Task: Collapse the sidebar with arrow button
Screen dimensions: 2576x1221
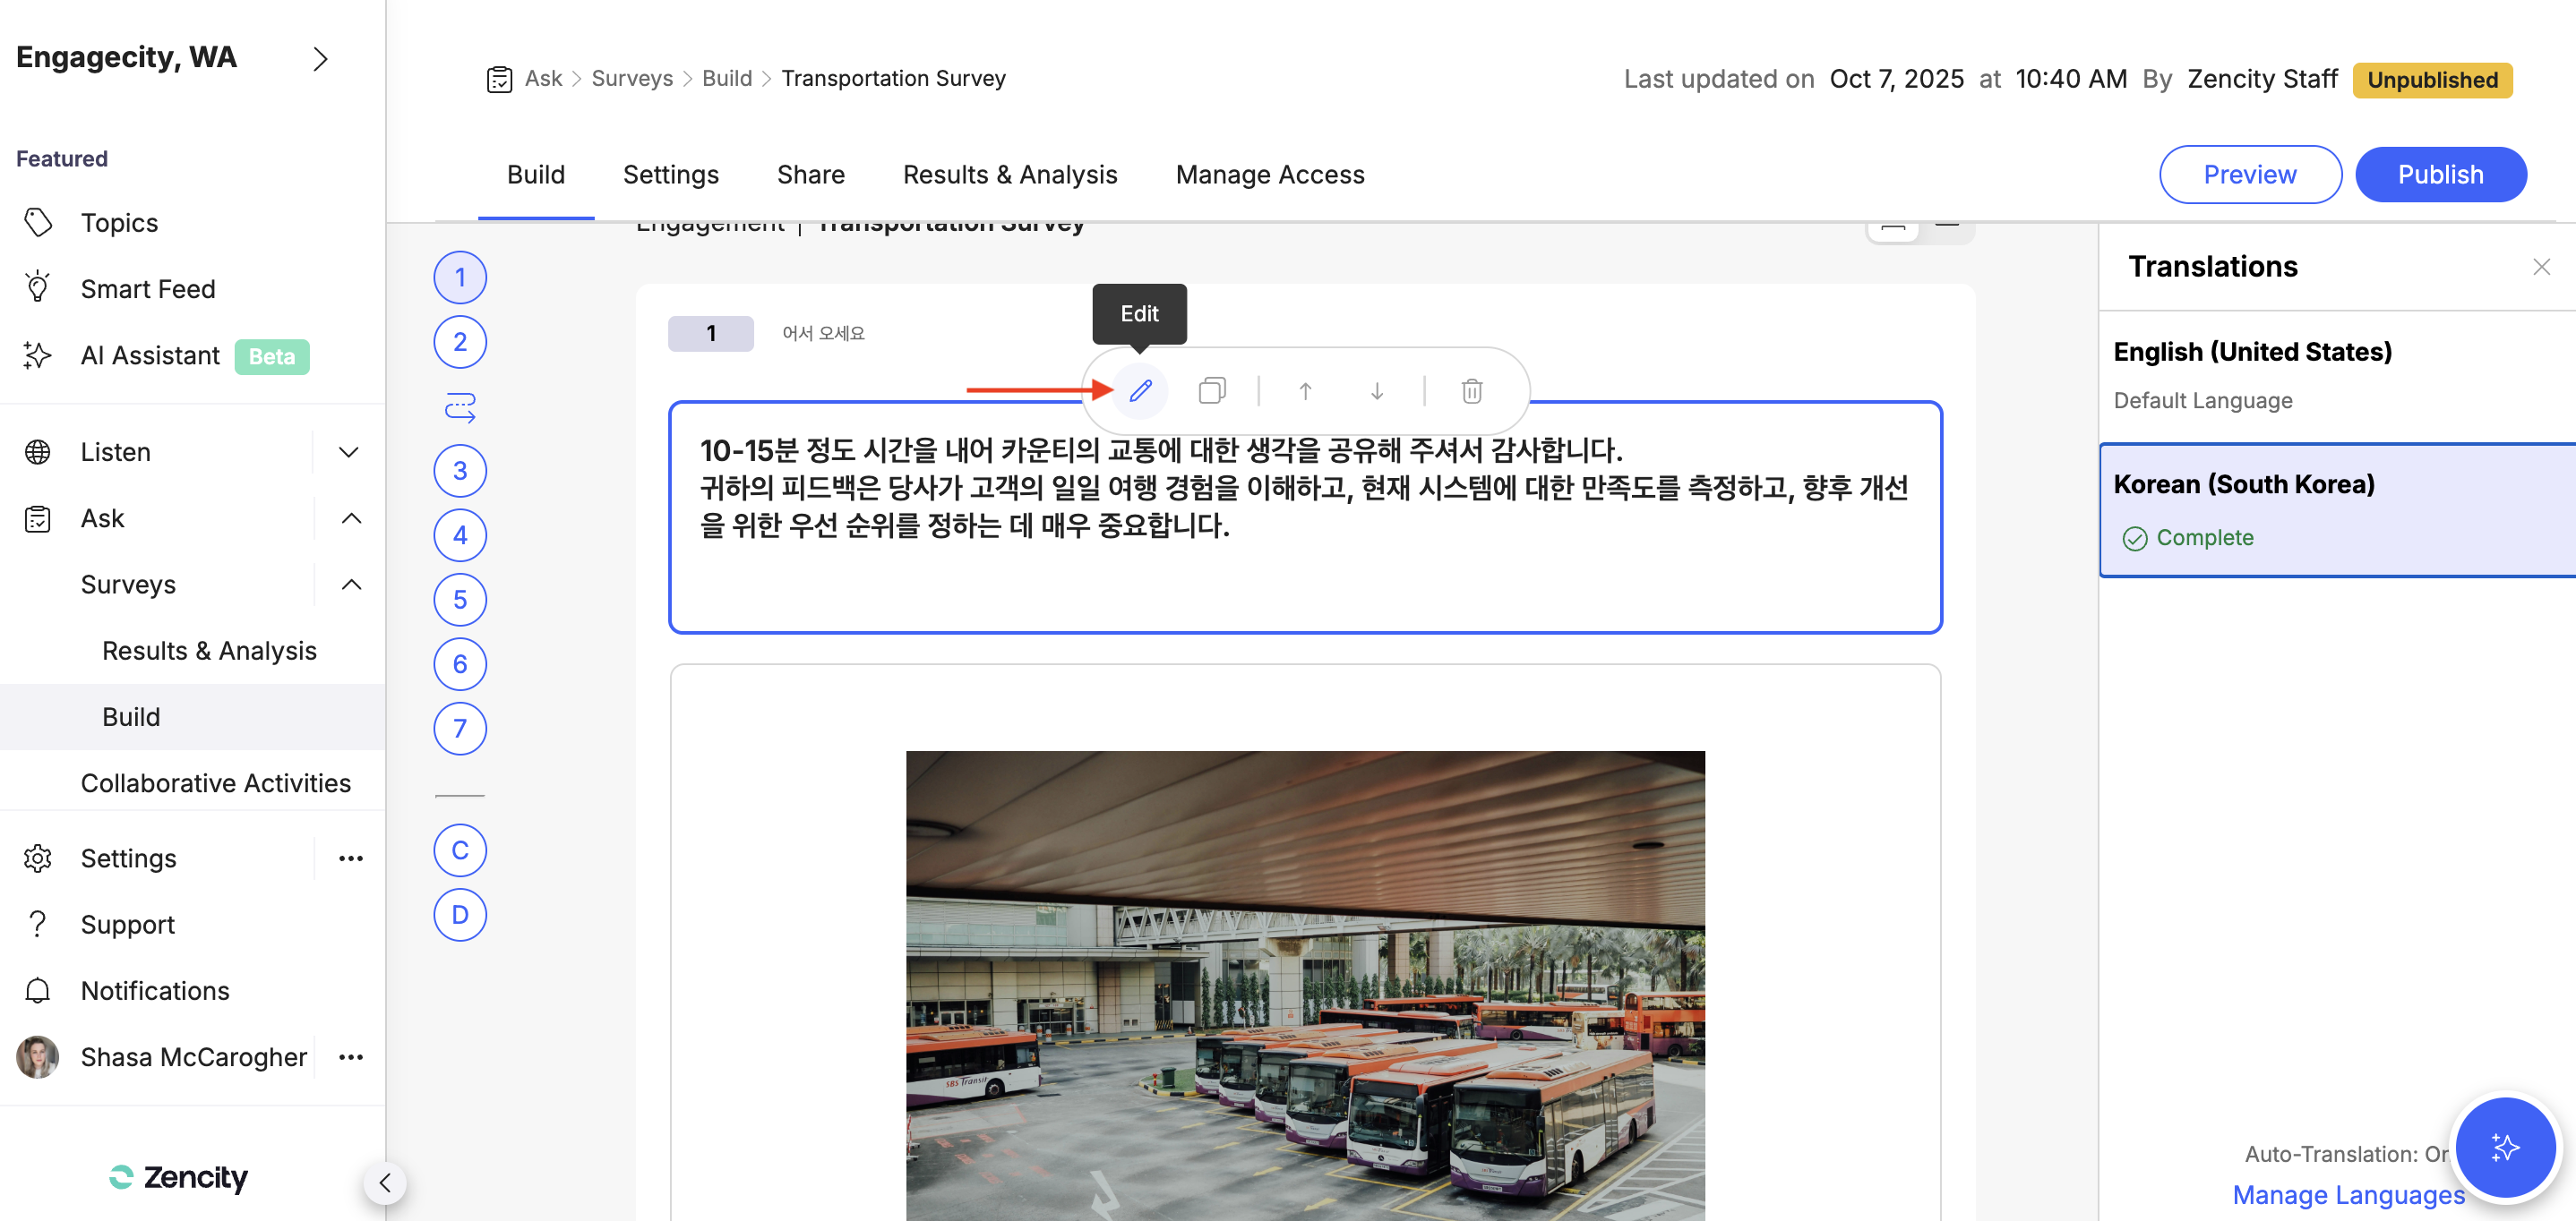Action: click(385, 1183)
